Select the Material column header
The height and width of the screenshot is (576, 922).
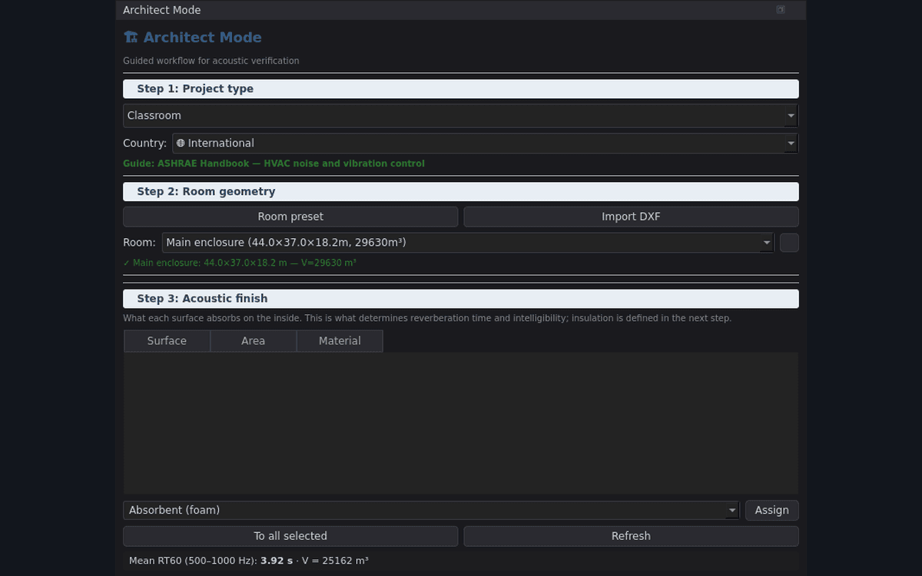pyautogui.click(x=340, y=341)
